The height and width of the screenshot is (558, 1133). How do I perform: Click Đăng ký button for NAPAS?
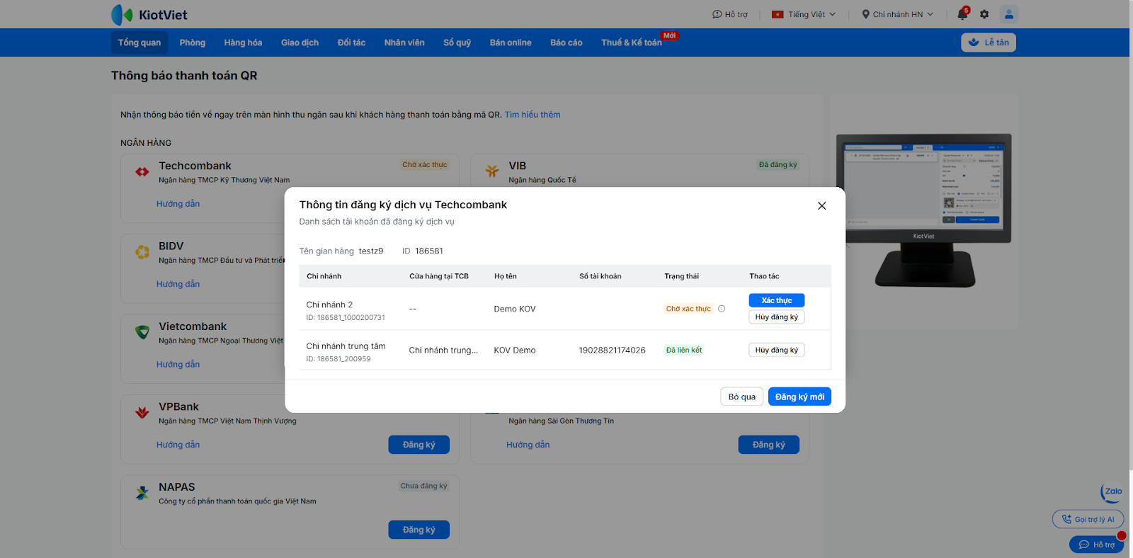coord(419,530)
